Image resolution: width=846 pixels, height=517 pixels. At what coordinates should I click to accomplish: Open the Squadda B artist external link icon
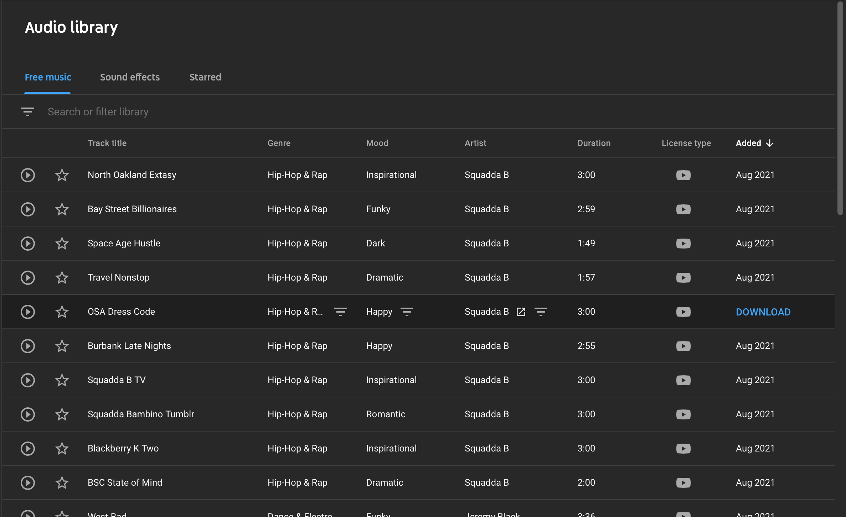coord(521,312)
